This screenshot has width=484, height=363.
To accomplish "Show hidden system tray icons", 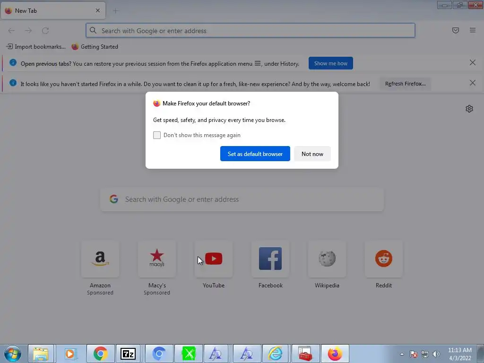I will 402,354.
